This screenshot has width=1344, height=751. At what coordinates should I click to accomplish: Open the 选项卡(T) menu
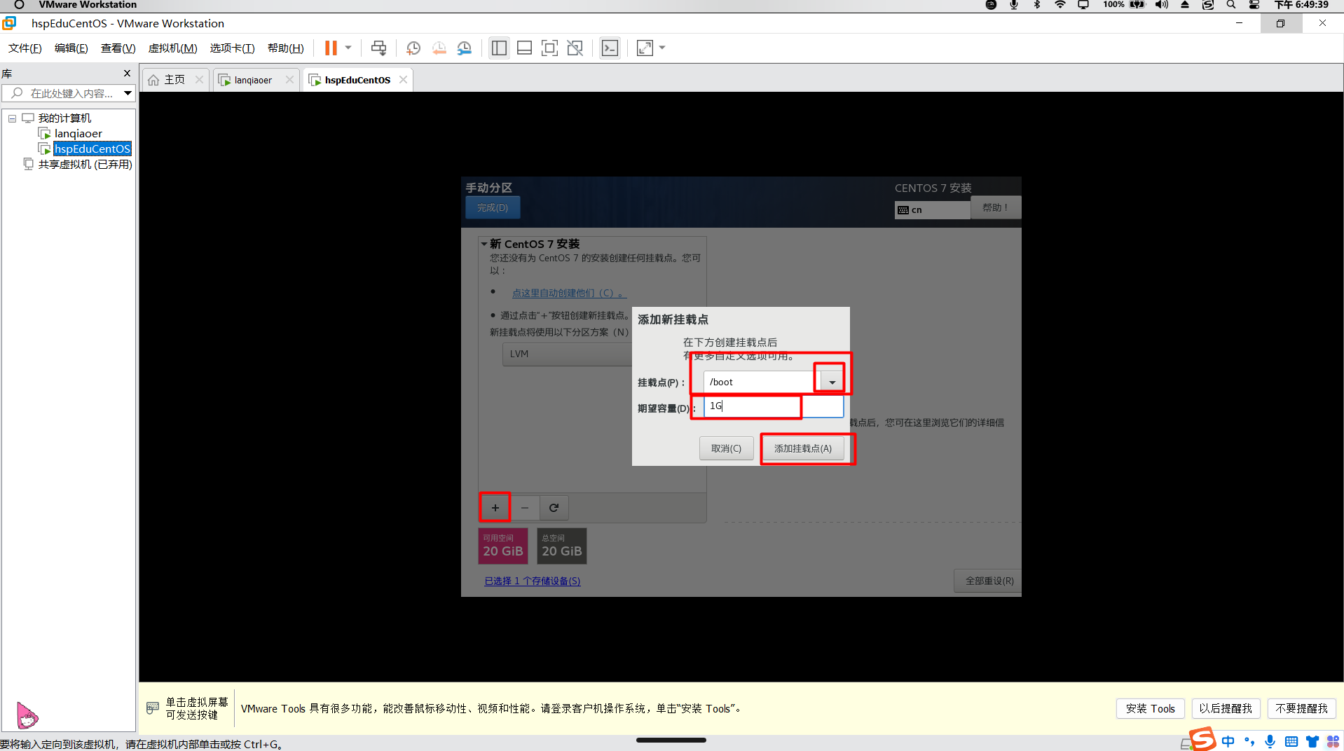tap(232, 48)
